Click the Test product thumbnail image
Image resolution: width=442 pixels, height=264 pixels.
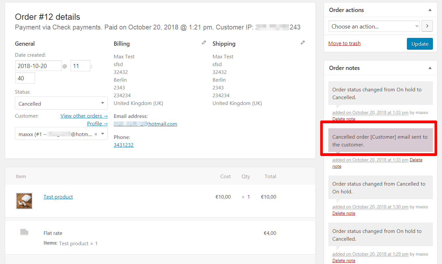[24, 201]
